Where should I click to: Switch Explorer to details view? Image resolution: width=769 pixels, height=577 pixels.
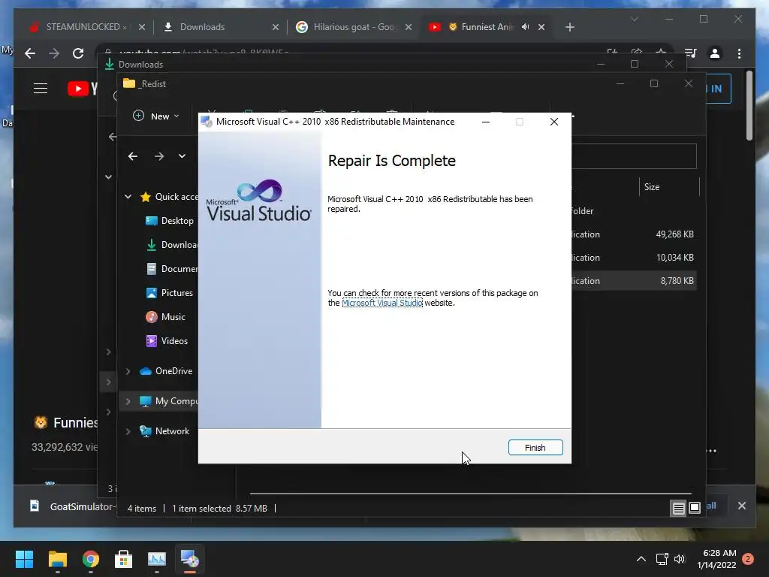coord(678,509)
